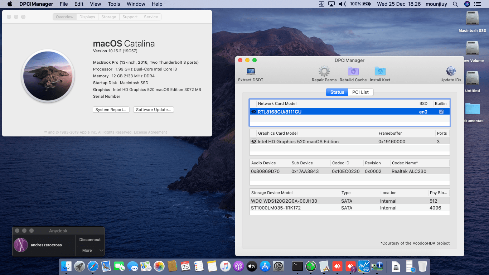Open AirPlay display menu in menu bar
The image size is (489, 275).
pos(331,4)
